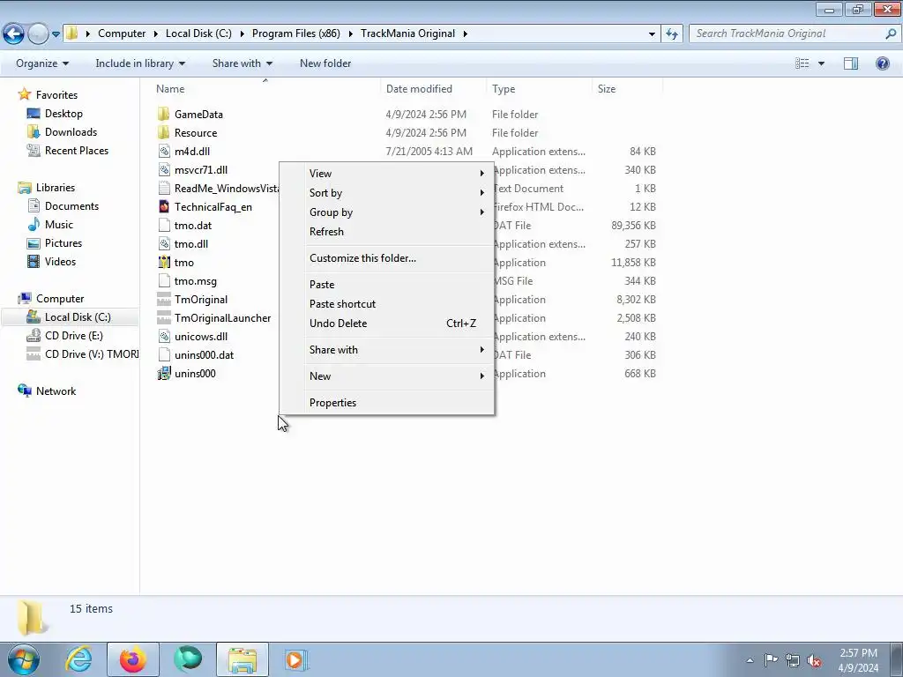Screen dimensions: 903x677
Task: Select the ReadMe_WindowsVista text file icon
Action: pyautogui.click(x=164, y=189)
